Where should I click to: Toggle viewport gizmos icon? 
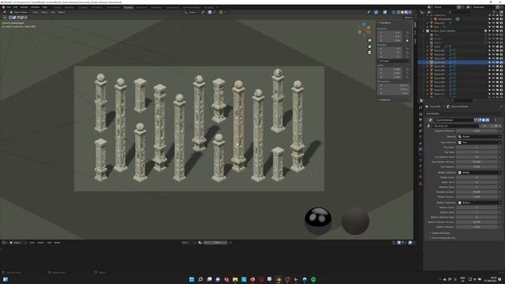[x=376, y=13]
